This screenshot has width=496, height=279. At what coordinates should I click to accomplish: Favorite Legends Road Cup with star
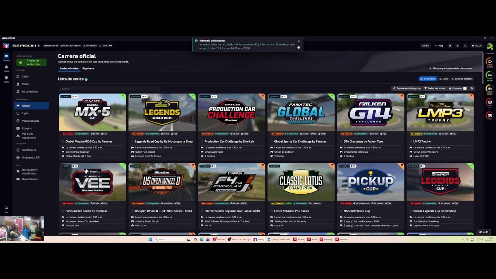coord(133,141)
